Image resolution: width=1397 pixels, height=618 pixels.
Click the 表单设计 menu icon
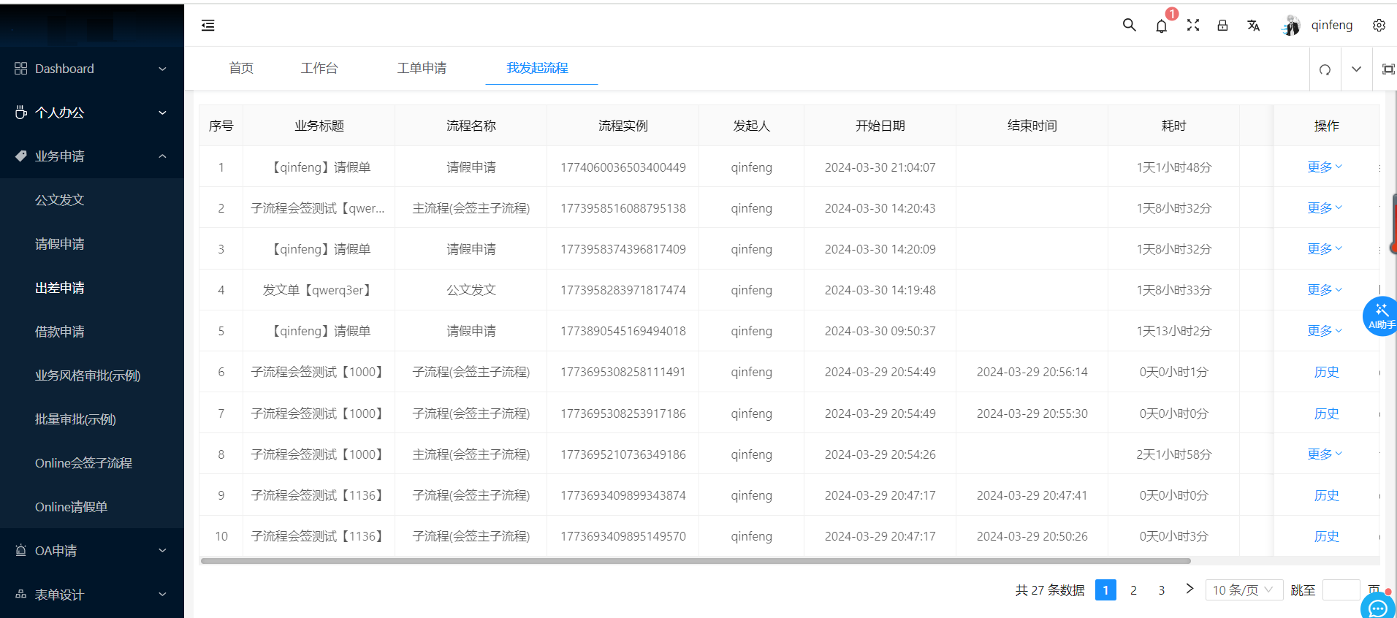20,595
